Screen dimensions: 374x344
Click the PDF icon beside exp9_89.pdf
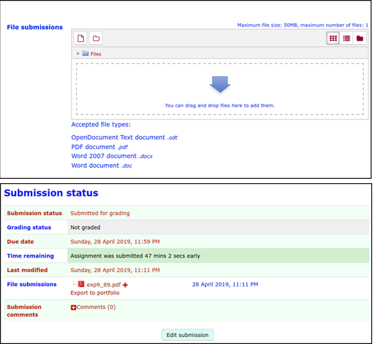click(81, 284)
